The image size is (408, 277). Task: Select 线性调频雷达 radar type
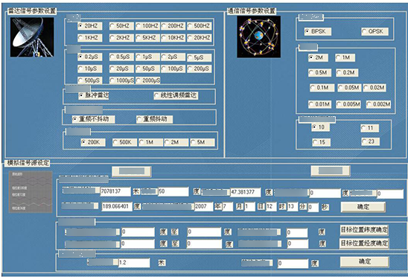(176, 95)
